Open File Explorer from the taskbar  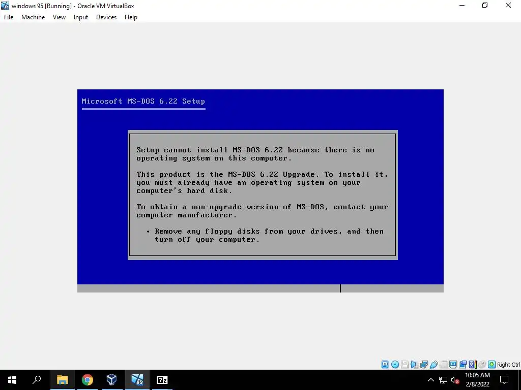(x=63, y=380)
